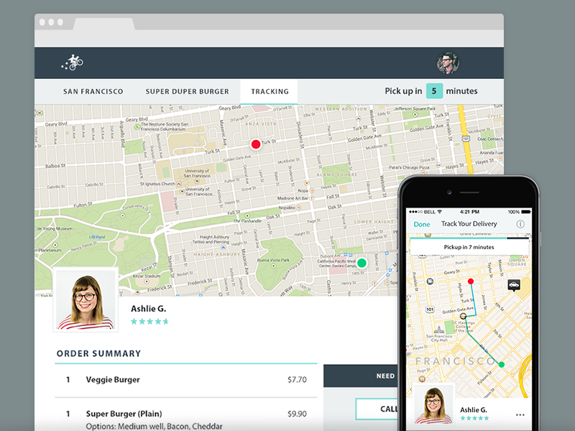Open the info icon beside Track Your Delivery

(x=520, y=224)
